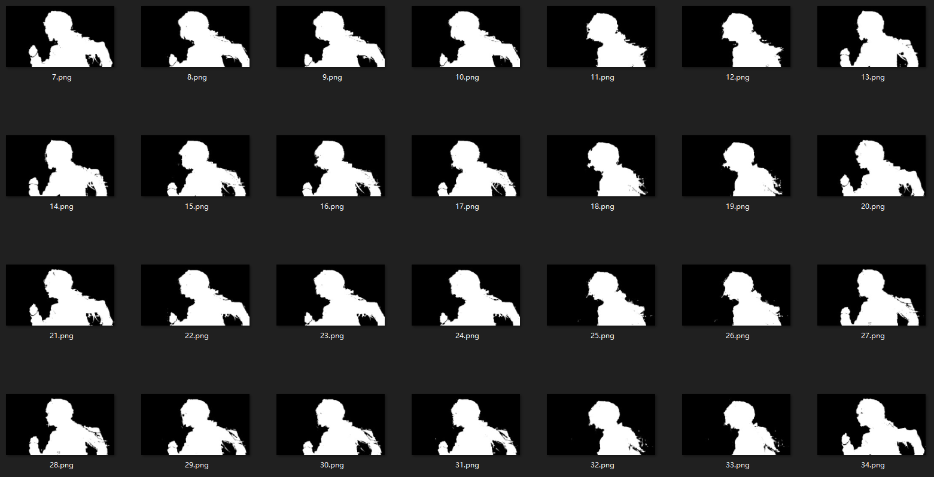The image size is (934, 477).
Task: Click the file name label 33.png
Action: 738,465
